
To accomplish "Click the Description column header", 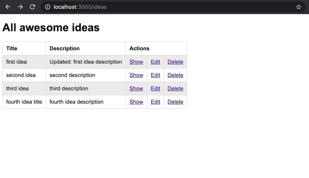I will pos(64,48).
